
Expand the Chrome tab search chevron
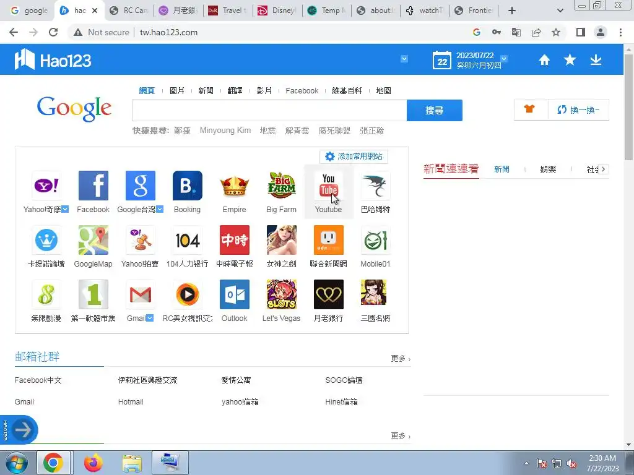click(x=560, y=11)
